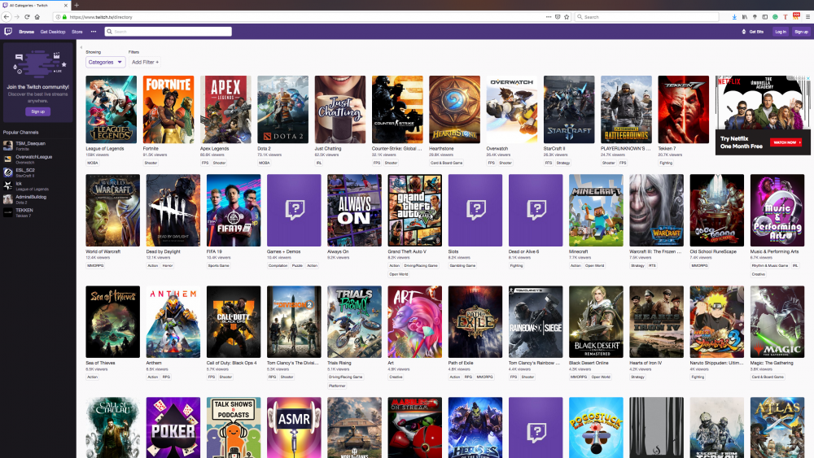This screenshot has height=458, width=814.
Task: Open the Firefox downloads arrow icon
Action: click(x=734, y=16)
